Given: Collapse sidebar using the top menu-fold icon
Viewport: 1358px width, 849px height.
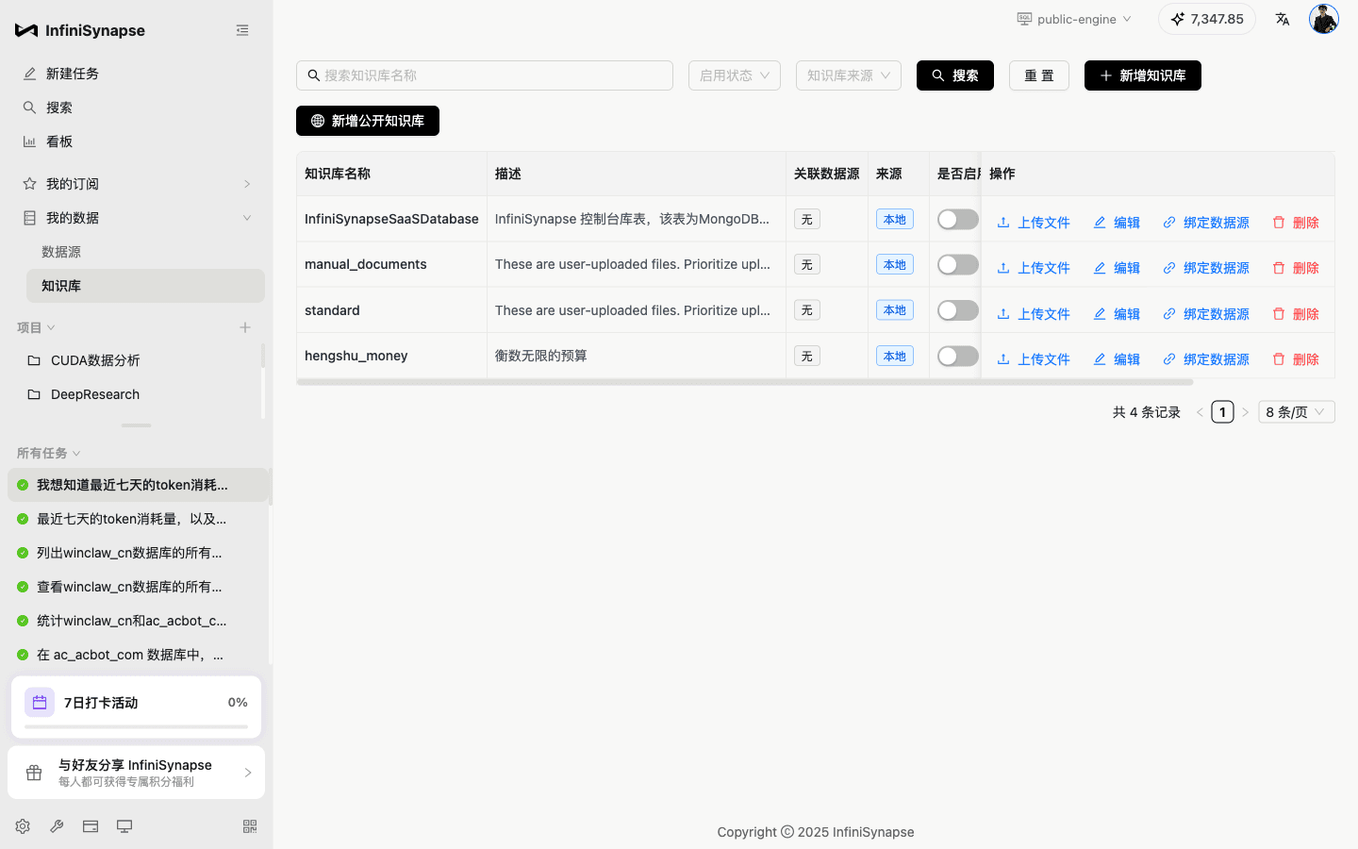Looking at the screenshot, I should click(x=242, y=30).
